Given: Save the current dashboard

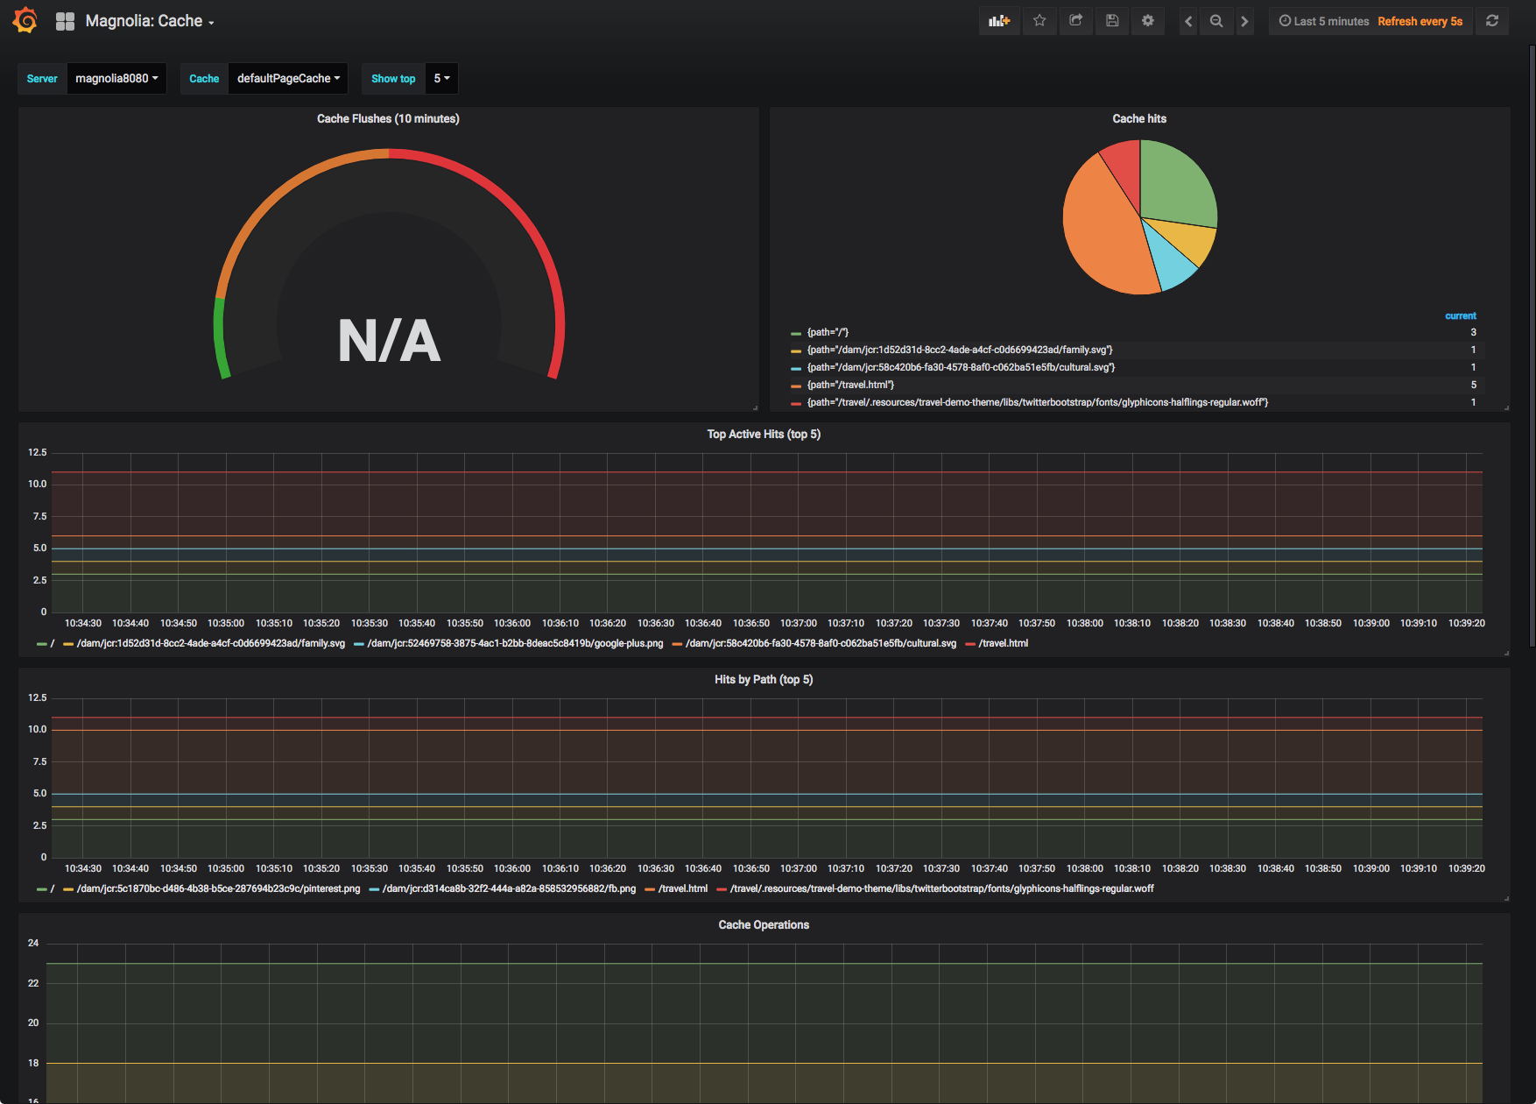Looking at the screenshot, I should (x=1112, y=20).
